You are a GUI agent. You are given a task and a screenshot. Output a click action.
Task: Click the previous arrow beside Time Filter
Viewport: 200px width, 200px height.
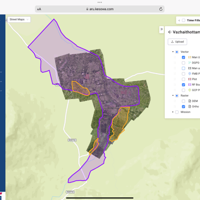click(179, 20)
